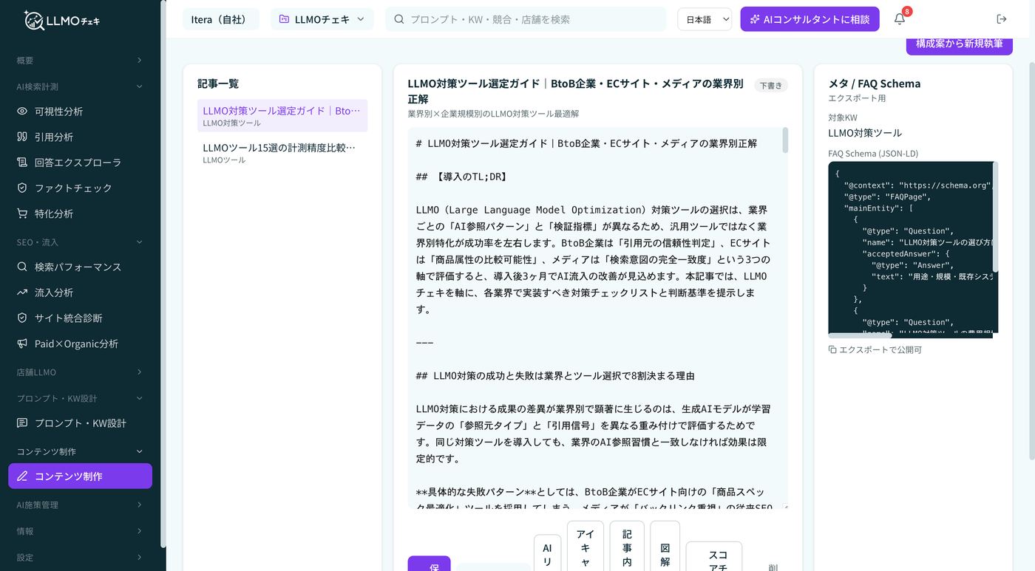Collapse the AI検索計測 section
1035x571 pixels.
pyautogui.click(x=80, y=86)
